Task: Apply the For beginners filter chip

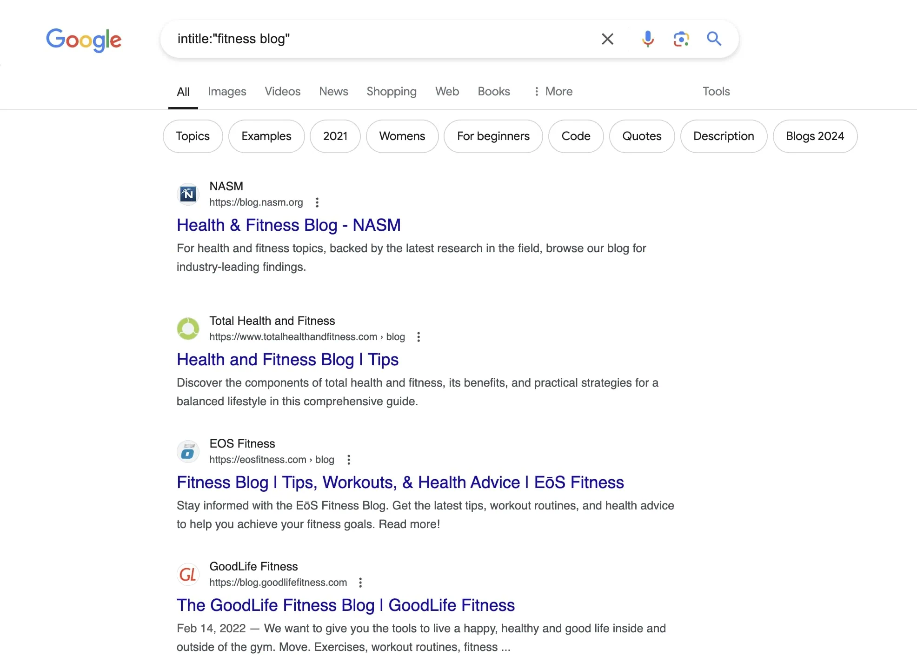Action: pyautogui.click(x=493, y=136)
